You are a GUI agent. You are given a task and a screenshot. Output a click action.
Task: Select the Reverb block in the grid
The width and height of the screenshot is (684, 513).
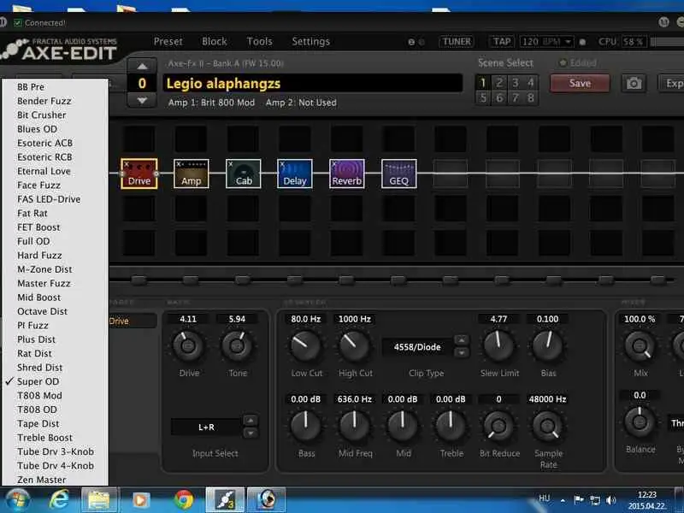click(347, 174)
